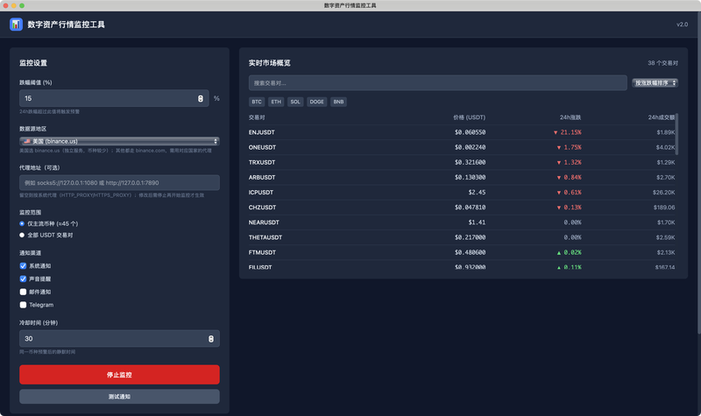This screenshot has width=701, height=416.
Task: Click the 21.15% drop value
Action: point(567,132)
